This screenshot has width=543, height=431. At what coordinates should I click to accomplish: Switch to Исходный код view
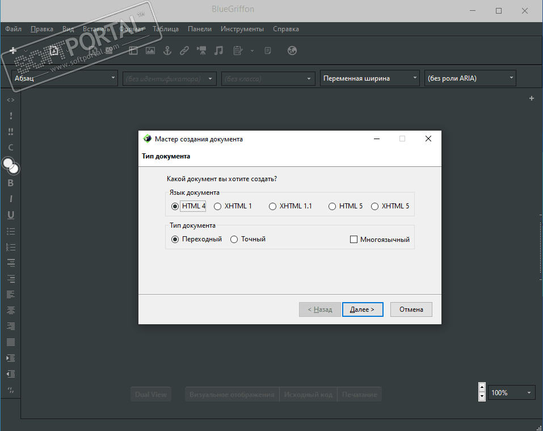pyautogui.click(x=308, y=394)
